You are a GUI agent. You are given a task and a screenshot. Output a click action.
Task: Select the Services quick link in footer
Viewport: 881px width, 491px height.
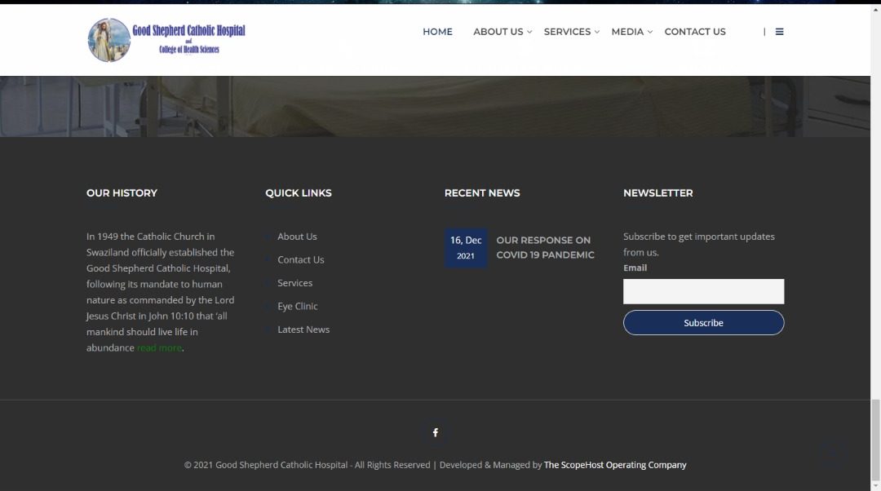(294, 283)
